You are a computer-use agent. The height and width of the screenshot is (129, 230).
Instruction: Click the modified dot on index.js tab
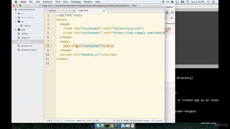pos(74,10)
